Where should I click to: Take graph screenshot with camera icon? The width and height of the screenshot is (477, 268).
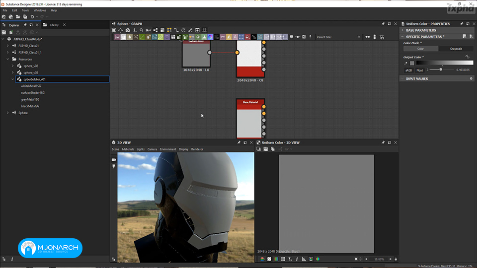(x=128, y=30)
